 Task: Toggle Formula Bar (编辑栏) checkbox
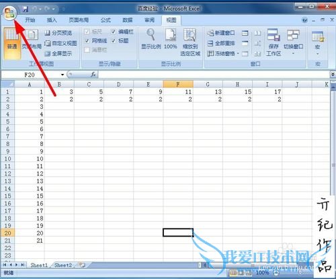(x=114, y=32)
